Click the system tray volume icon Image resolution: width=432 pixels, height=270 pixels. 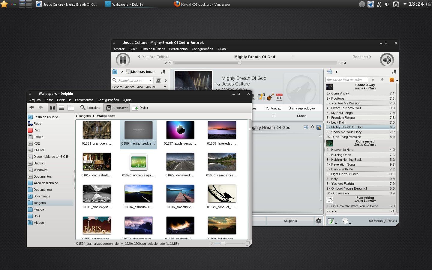[387, 4]
